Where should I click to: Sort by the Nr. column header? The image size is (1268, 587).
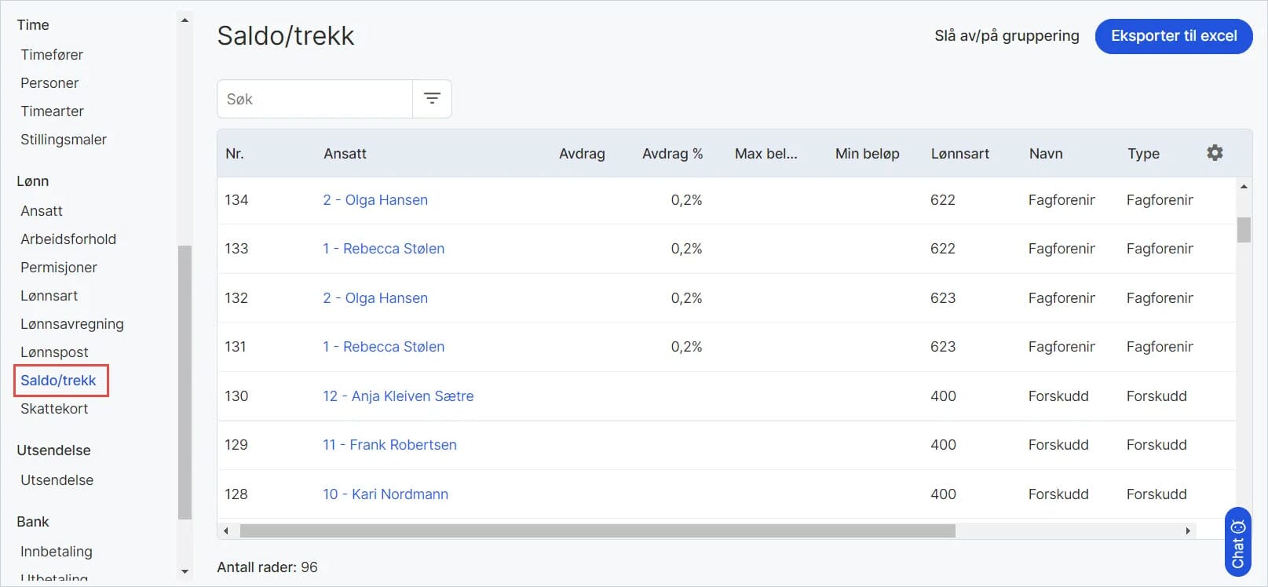pos(235,154)
